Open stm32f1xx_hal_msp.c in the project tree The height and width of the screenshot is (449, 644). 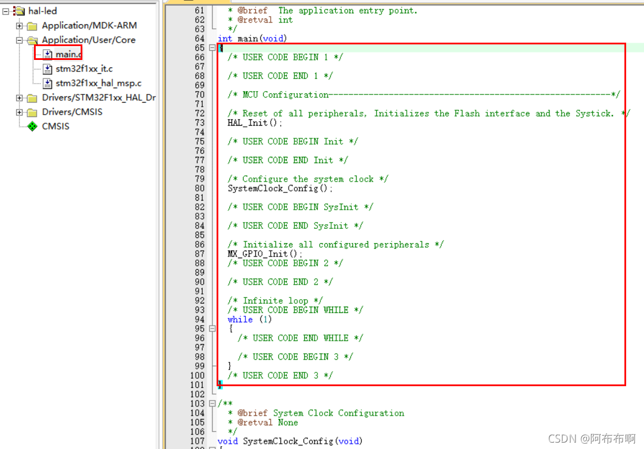(99, 84)
